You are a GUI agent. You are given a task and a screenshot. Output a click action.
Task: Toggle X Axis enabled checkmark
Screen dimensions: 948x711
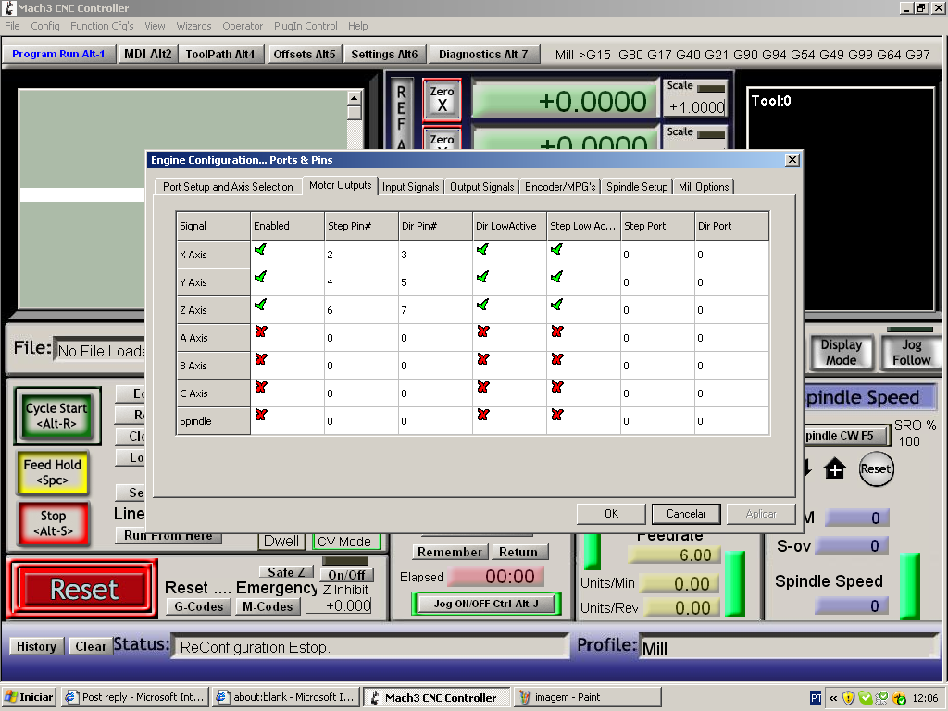click(260, 249)
